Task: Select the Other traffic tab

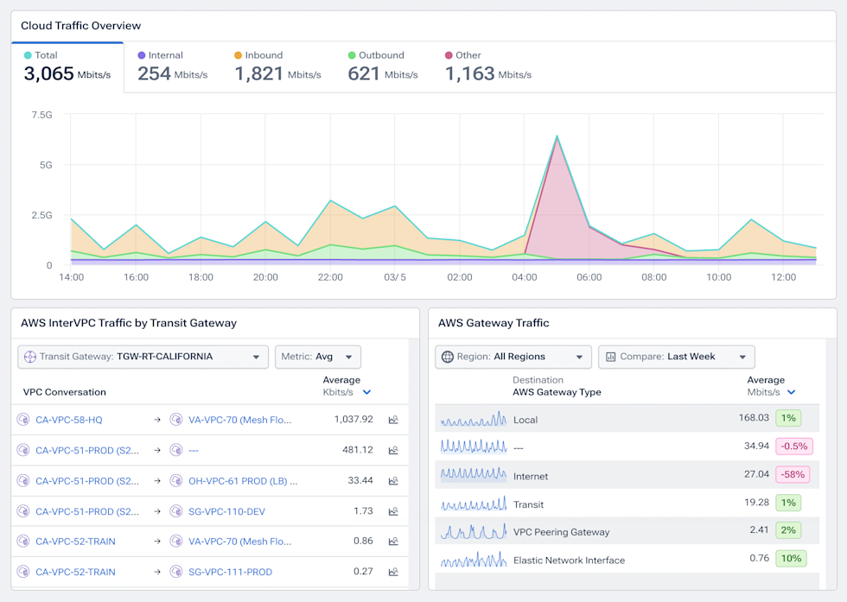Action: pyautogui.click(x=487, y=67)
